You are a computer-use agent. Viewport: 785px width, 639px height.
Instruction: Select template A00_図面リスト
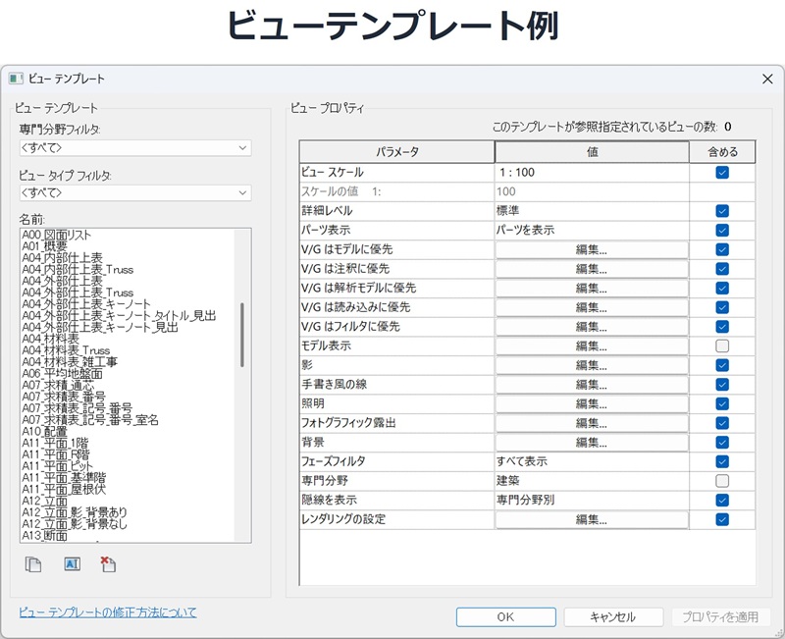(57, 235)
